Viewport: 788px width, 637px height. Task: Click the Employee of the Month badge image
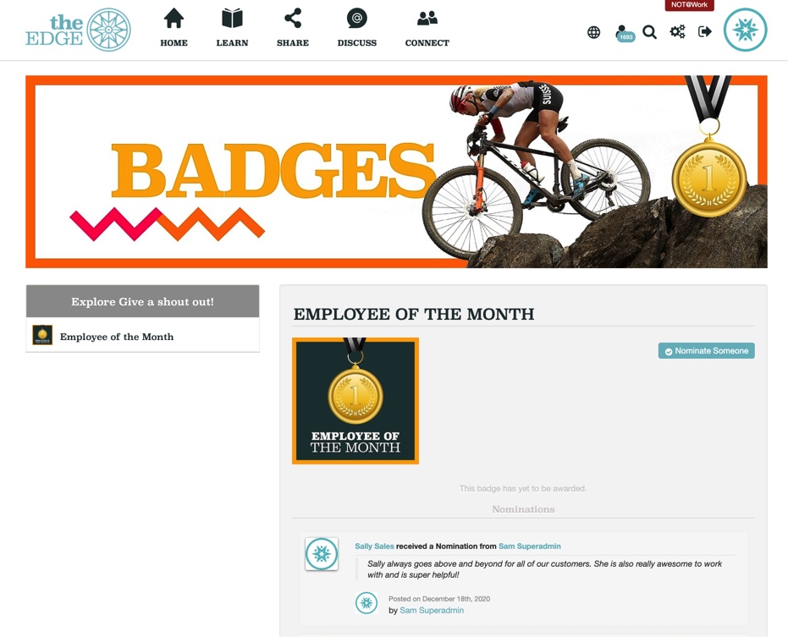click(355, 401)
